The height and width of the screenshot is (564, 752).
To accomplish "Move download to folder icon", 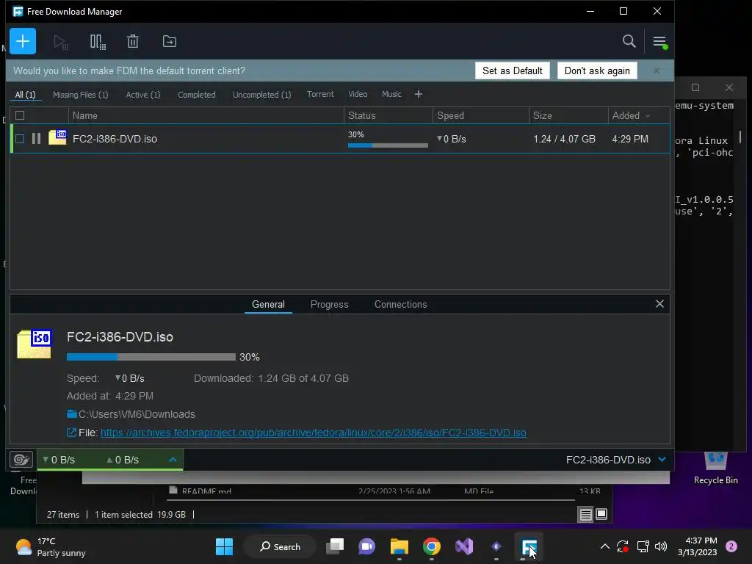I will (x=170, y=42).
